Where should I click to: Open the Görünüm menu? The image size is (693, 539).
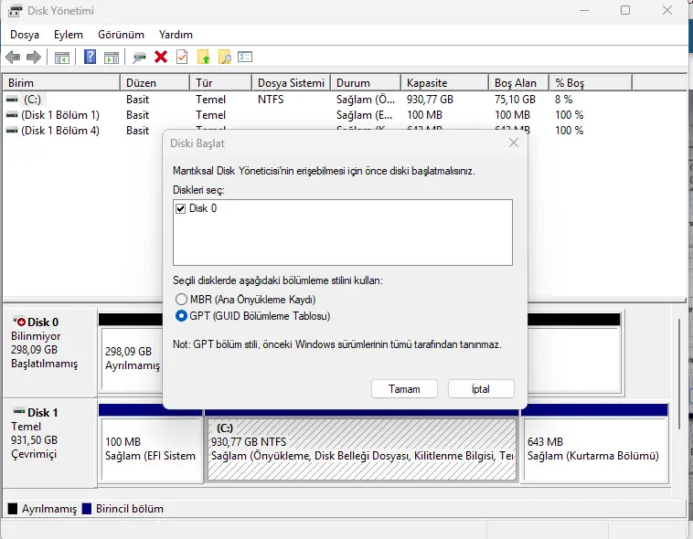coord(121,35)
